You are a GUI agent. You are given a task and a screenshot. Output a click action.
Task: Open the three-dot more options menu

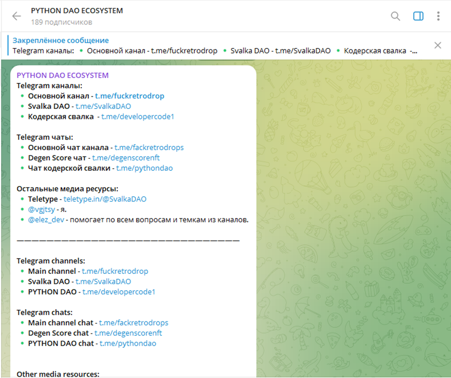click(439, 16)
